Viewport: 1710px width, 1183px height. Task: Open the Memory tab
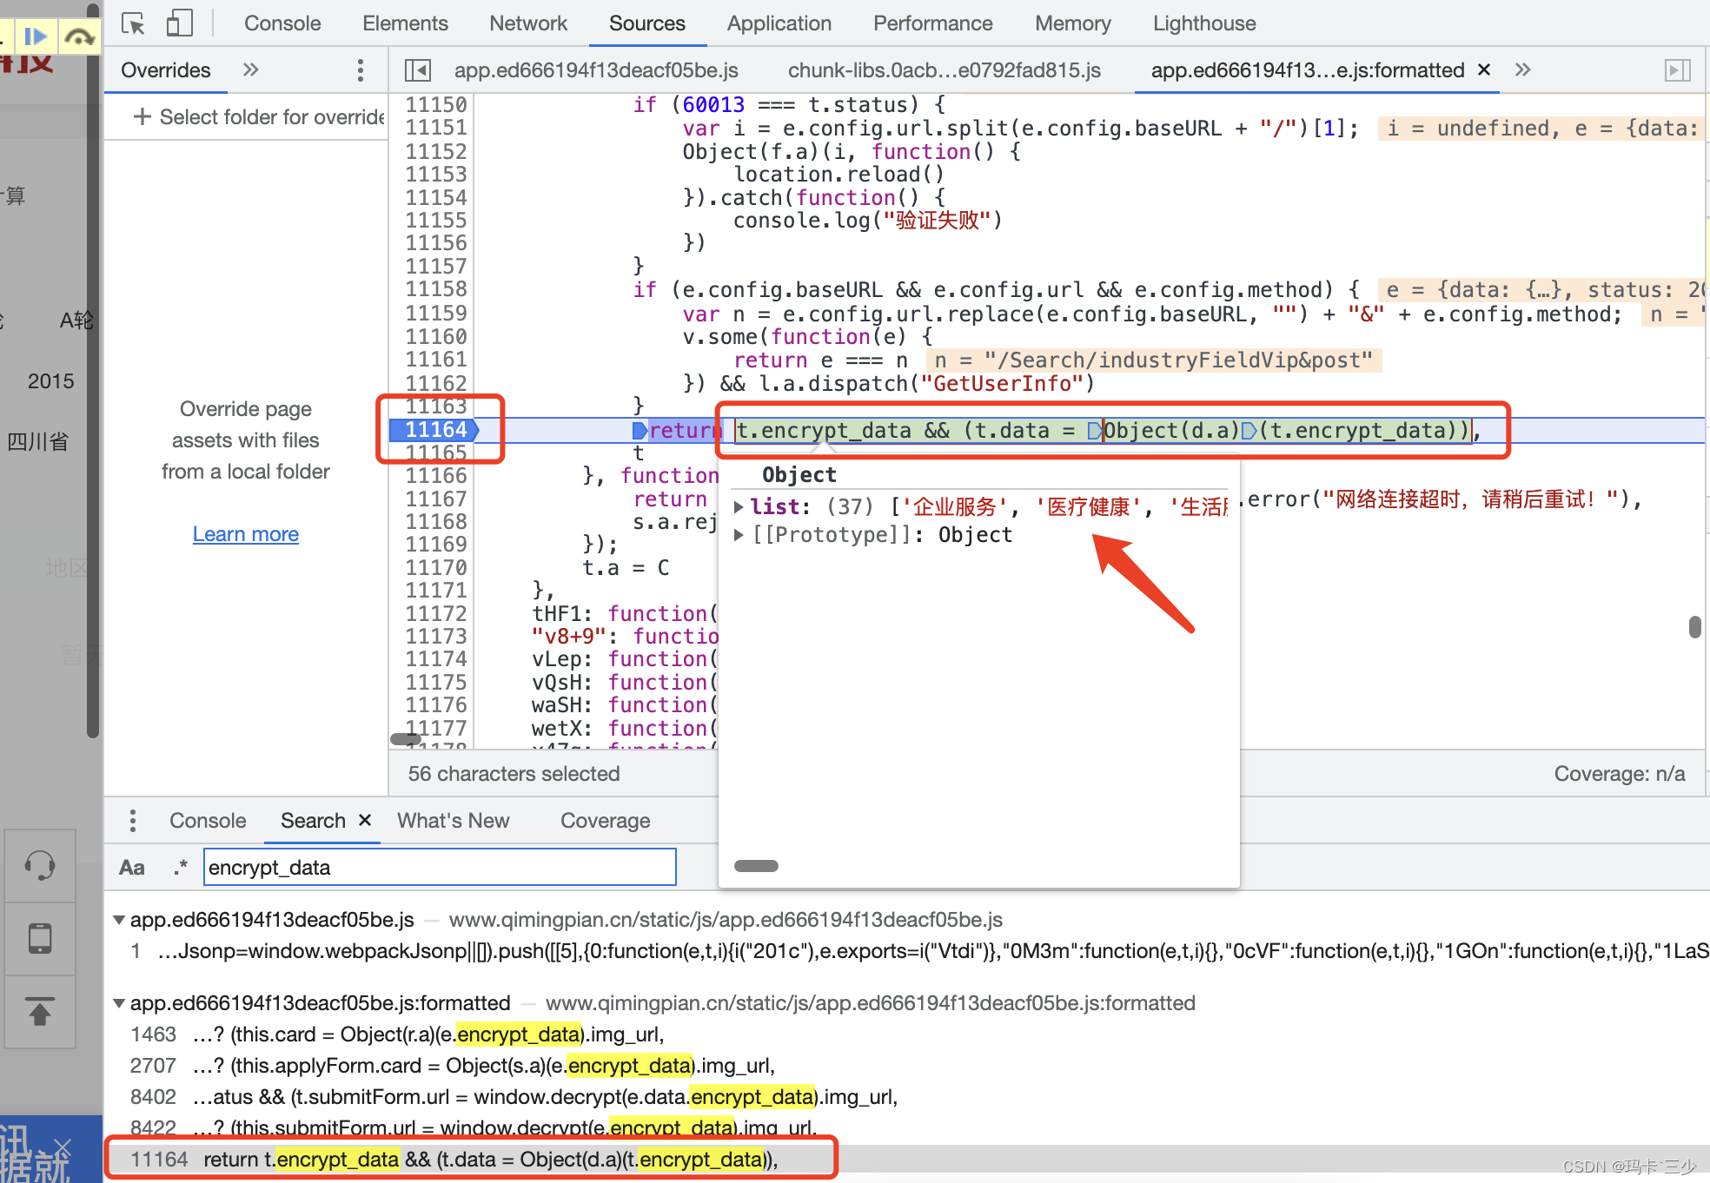pyautogui.click(x=1073, y=23)
